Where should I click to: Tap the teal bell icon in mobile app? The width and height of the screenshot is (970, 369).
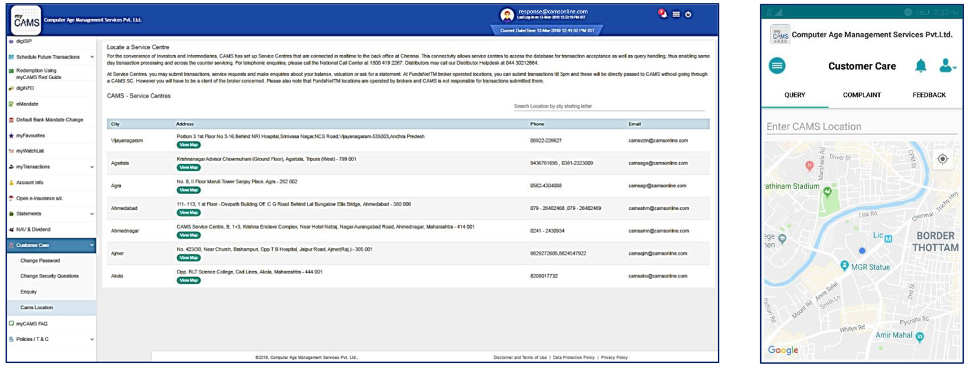click(x=920, y=66)
